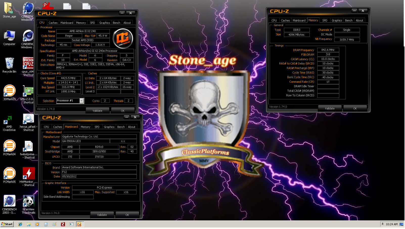Viewport: 405px width, 229px height.
Task: Launch PCMark04 desktop icon
Action: point(9,148)
